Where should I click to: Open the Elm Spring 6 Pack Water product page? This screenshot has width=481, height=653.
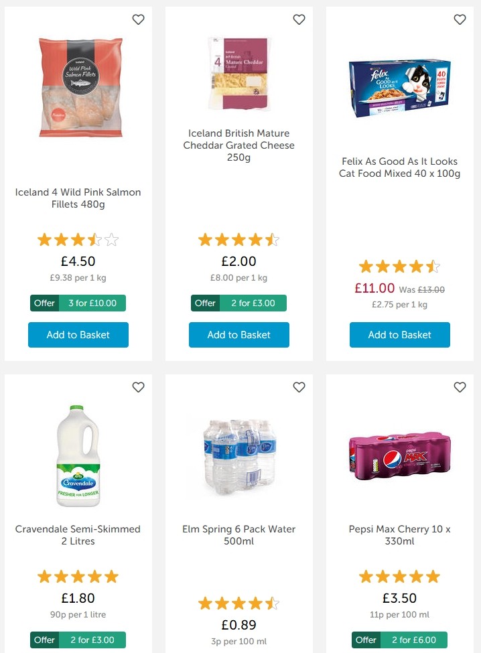pyautogui.click(x=238, y=534)
